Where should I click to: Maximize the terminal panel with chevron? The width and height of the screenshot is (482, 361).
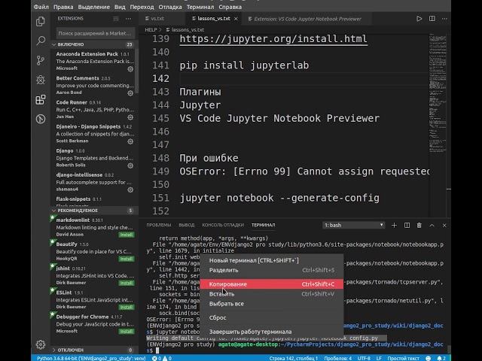coord(432,226)
